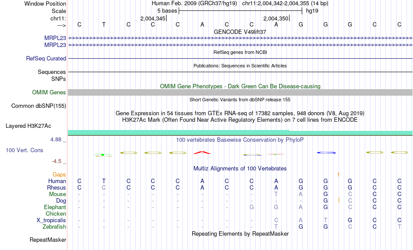The width and height of the screenshot is (413, 250).
Task: Click the '--->' strand direction arrow label
Action: [61, 25]
